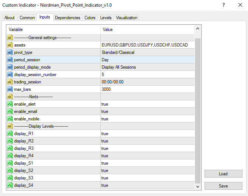Click the string icon beside Alerts header
The height and width of the screenshot is (196, 248).
pyautogui.click(x=10, y=97)
